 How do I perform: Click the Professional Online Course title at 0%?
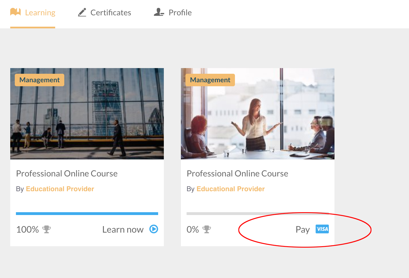point(237,173)
